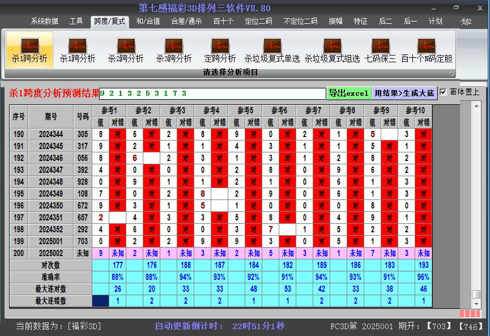Click the 杀3跨分析 ribbon icon
The width and height of the screenshot is (490, 336).
tap(174, 50)
